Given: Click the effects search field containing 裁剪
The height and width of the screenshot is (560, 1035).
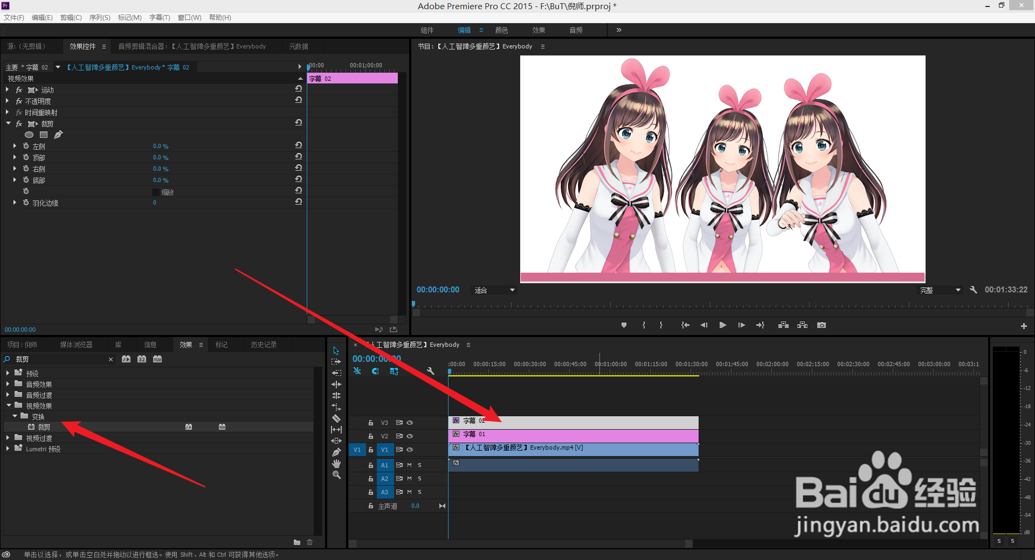Looking at the screenshot, I should (x=59, y=359).
